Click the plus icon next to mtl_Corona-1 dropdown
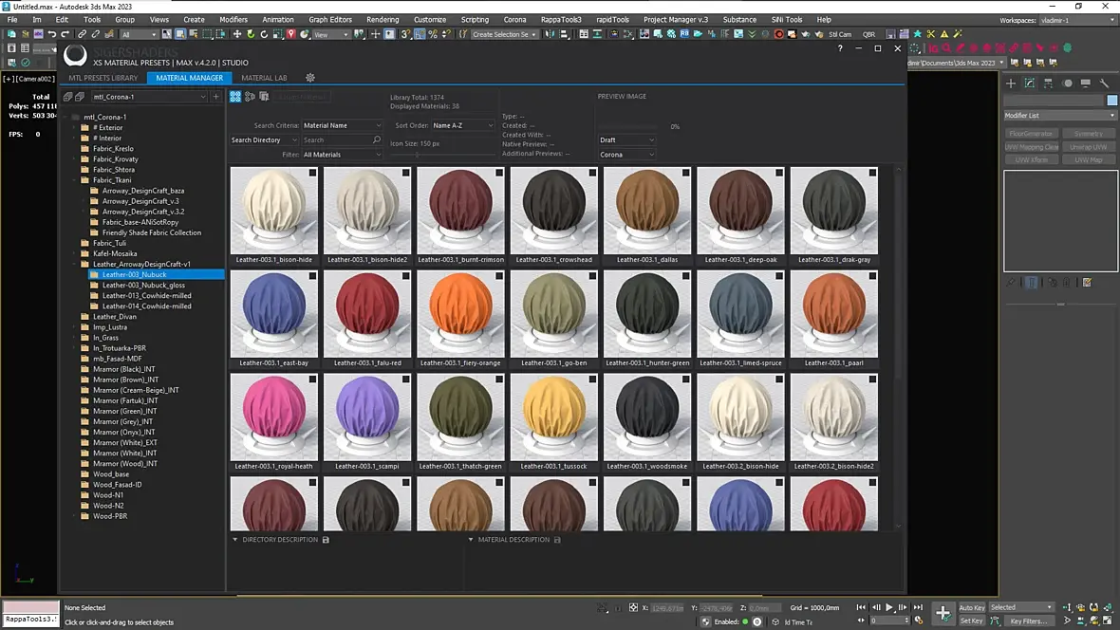 pyautogui.click(x=216, y=97)
